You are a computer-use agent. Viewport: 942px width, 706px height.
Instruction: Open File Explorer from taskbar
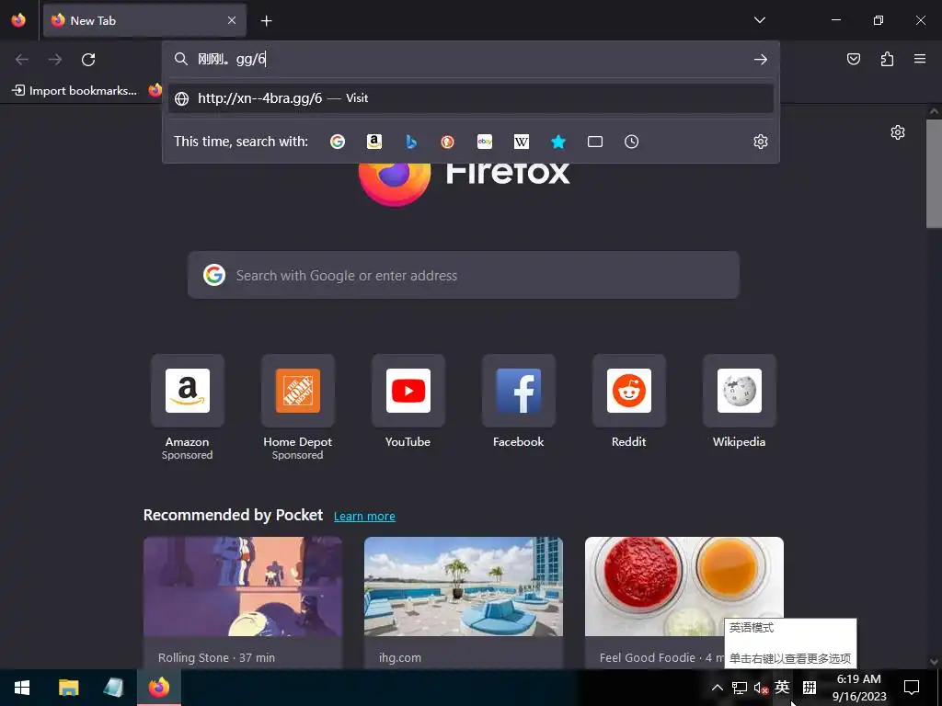(68, 688)
